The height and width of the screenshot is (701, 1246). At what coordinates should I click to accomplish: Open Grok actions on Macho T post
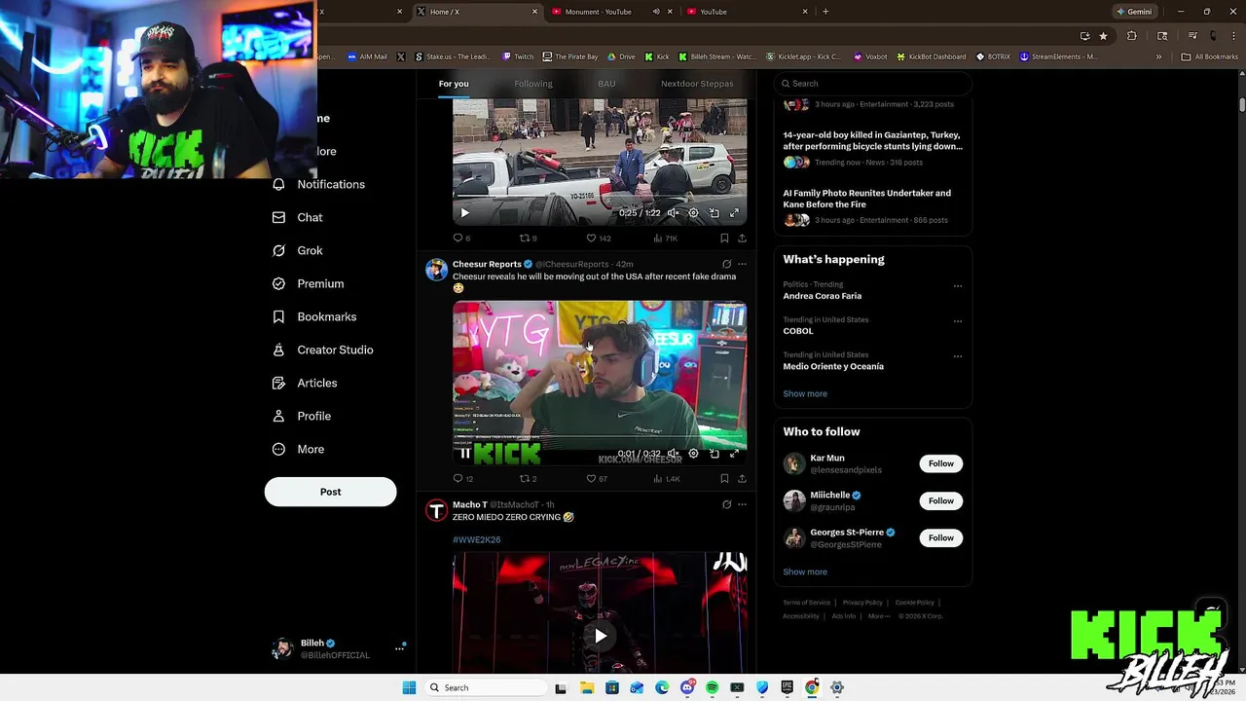tap(726, 504)
